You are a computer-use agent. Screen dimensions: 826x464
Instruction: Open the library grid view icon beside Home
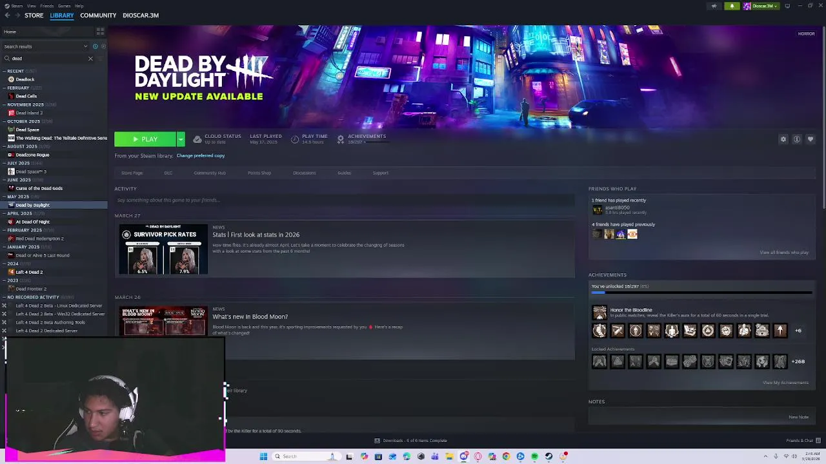100,31
